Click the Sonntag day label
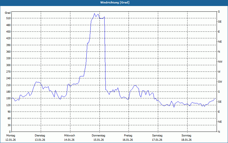This screenshot has width=228, height=143. coord(186,136)
